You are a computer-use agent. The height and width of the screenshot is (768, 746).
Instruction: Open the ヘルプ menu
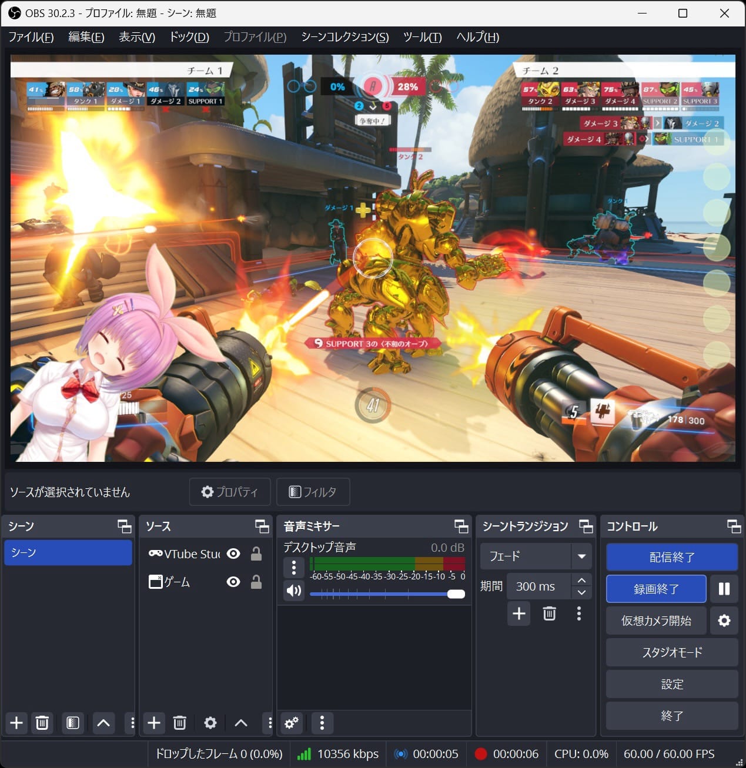point(478,37)
